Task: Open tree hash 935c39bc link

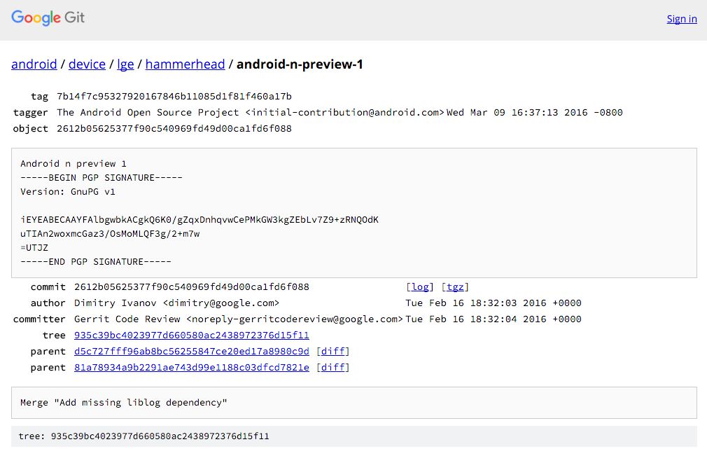Action: pos(192,335)
